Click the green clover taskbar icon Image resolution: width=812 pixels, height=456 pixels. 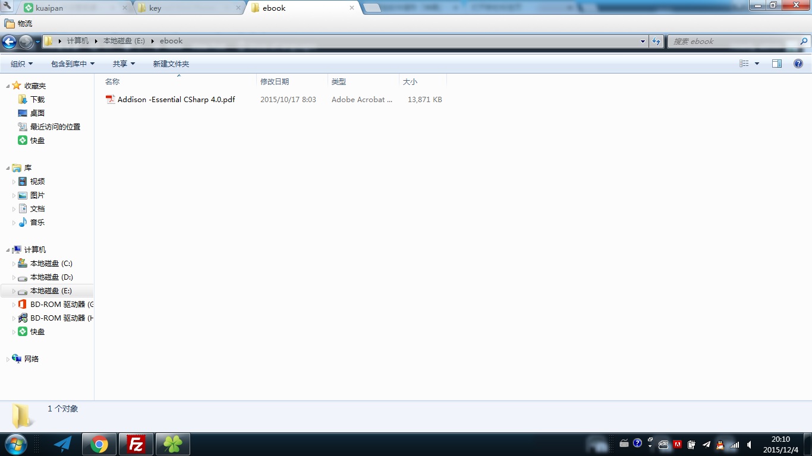(172, 444)
